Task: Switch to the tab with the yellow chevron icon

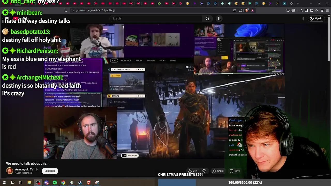Action: 277,3
